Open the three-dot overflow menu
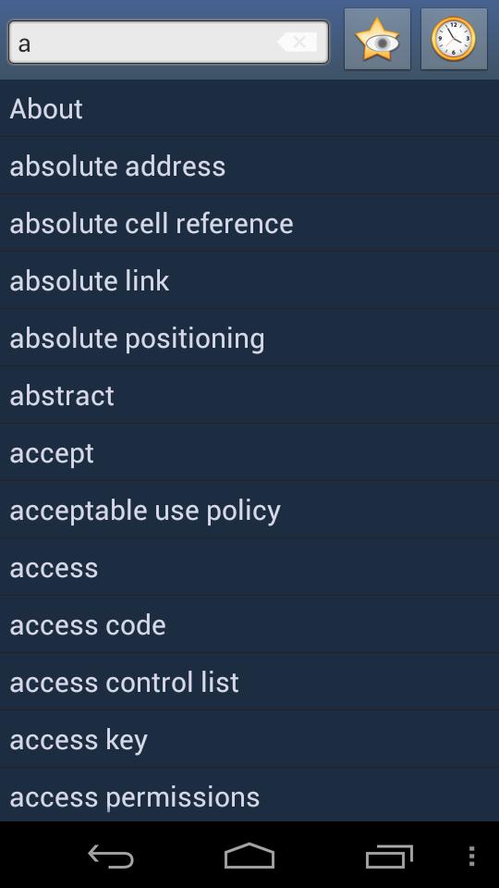Viewport: 499px width, 888px height. [472, 856]
